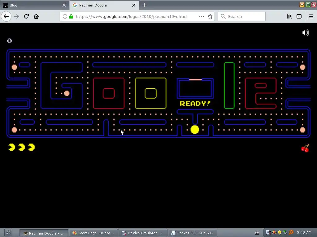Open a new browser tab

coord(144,5)
